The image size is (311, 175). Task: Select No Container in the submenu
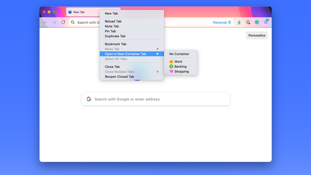[x=179, y=54]
